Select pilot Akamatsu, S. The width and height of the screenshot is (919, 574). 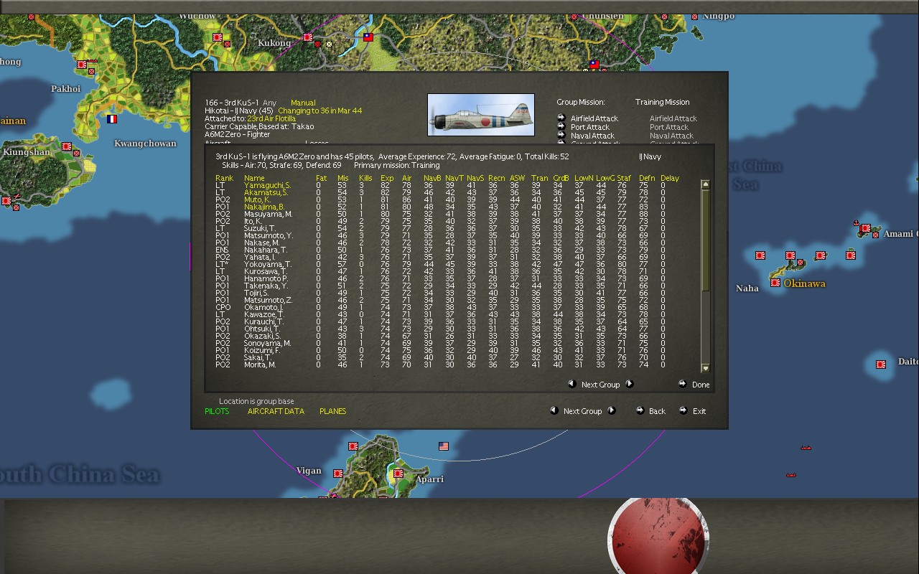pos(266,192)
